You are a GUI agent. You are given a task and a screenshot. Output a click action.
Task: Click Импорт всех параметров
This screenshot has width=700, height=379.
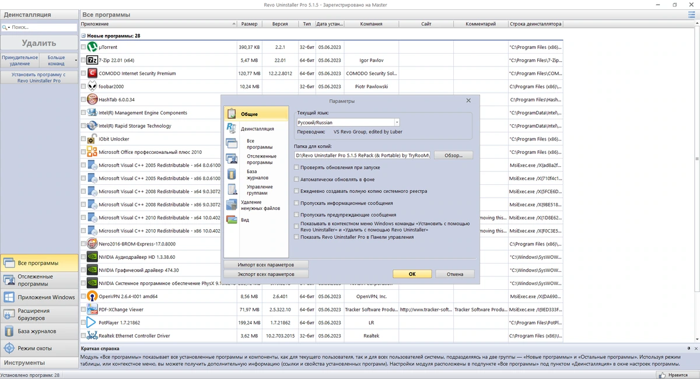click(266, 264)
